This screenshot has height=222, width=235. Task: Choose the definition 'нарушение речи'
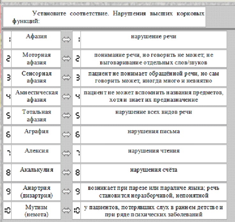tap(154, 39)
